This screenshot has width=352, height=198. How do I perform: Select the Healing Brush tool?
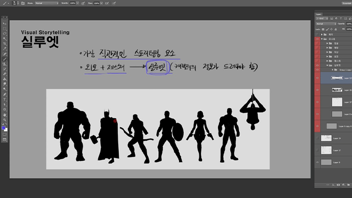[x=4, y=54]
